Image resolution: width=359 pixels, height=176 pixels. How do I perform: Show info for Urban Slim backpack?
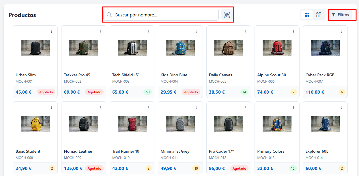tap(52, 32)
